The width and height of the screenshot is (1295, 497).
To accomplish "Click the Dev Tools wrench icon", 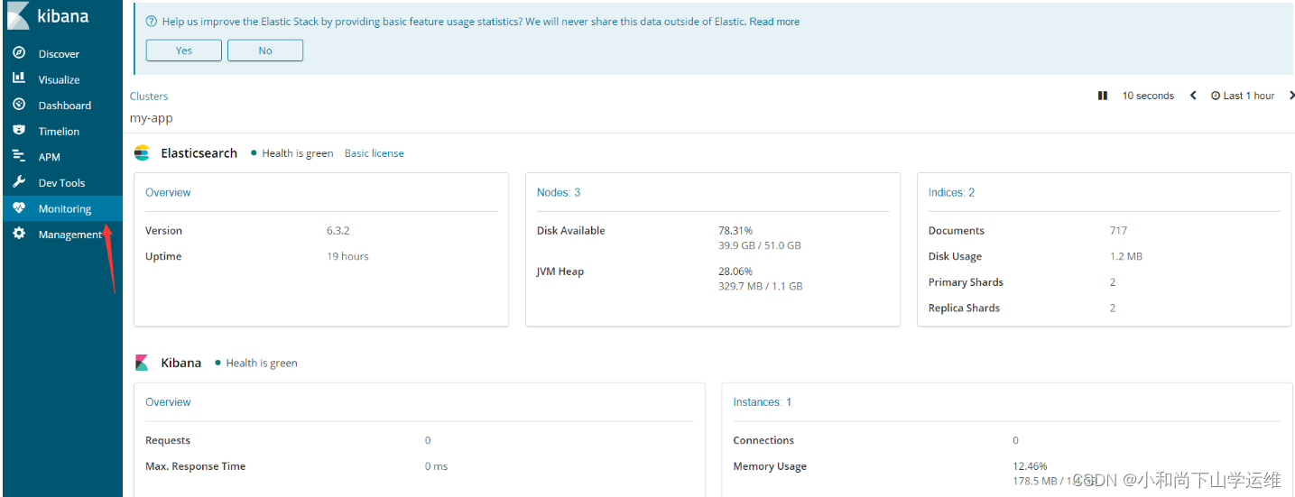I will click(x=18, y=182).
